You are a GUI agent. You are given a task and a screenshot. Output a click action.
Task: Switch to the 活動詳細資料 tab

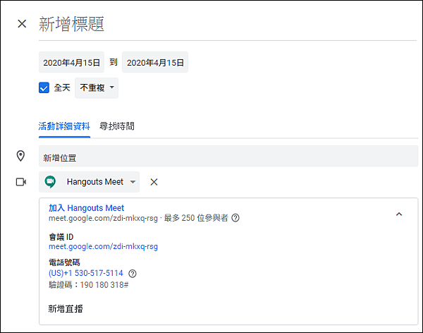pyautogui.click(x=64, y=126)
